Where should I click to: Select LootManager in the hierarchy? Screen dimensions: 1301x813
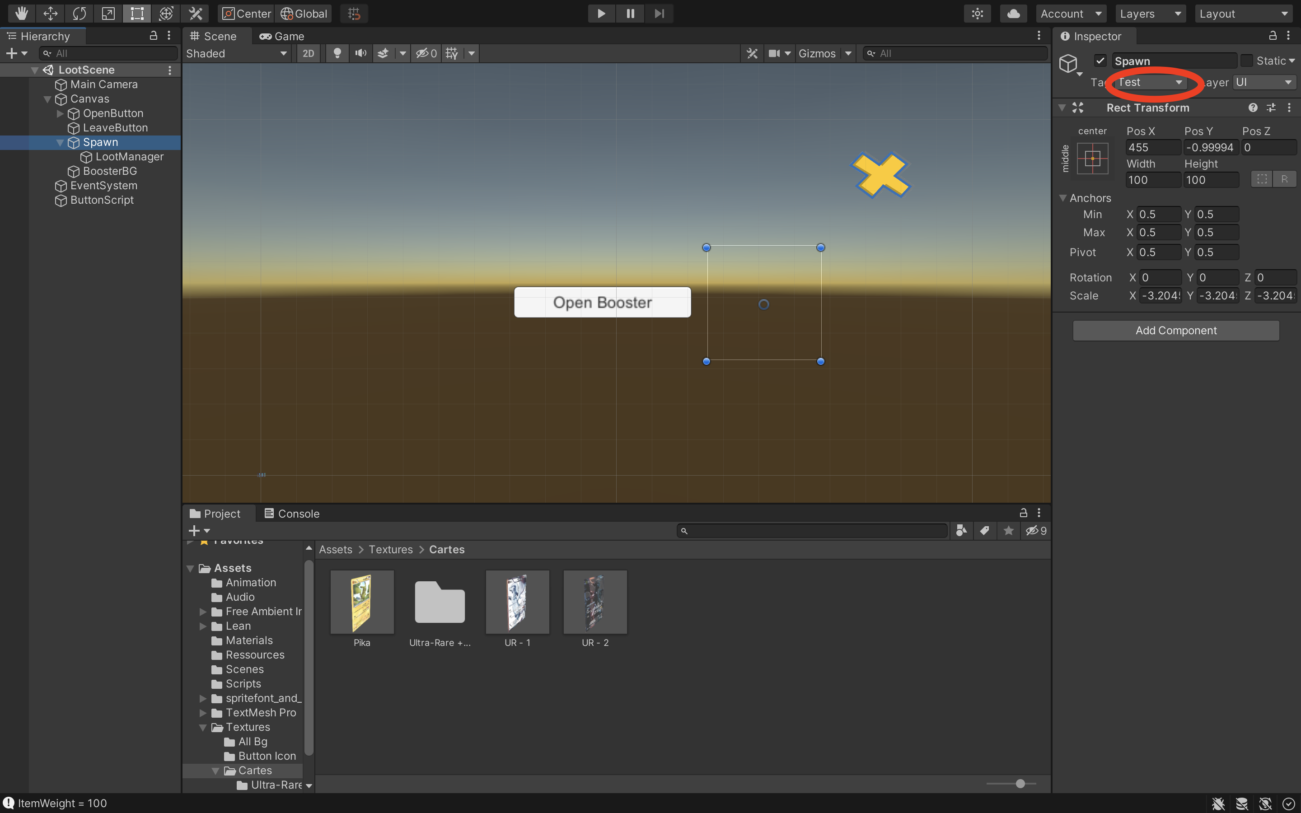point(130,156)
